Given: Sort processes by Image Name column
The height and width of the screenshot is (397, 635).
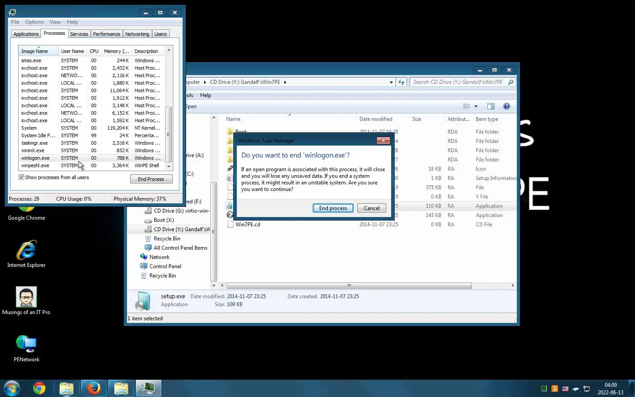Looking at the screenshot, I should [x=38, y=51].
